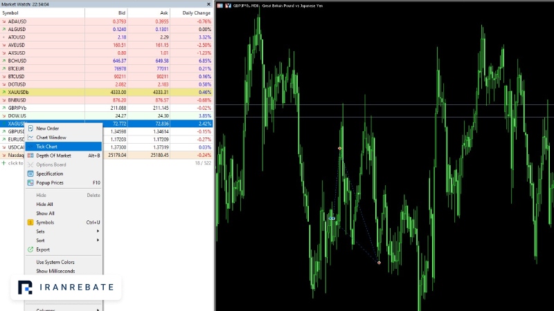The image size is (554, 311).
Task: Click DOTUSD daily change 0.58%
Action: pos(205,84)
